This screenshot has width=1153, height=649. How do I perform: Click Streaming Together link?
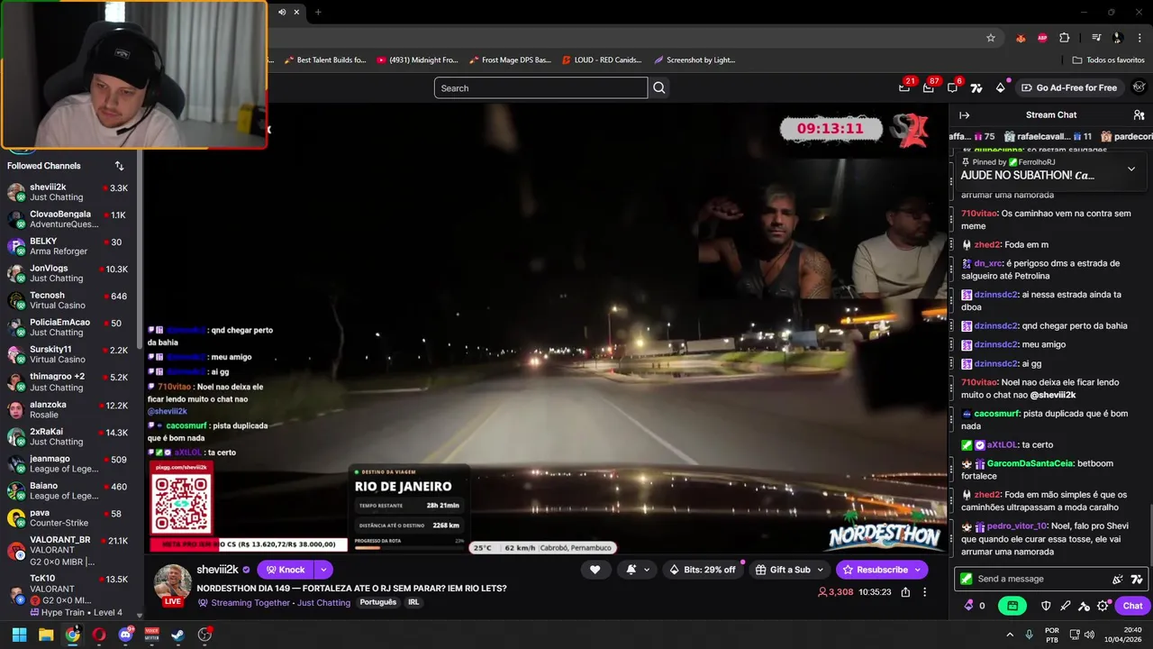tap(250, 603)
